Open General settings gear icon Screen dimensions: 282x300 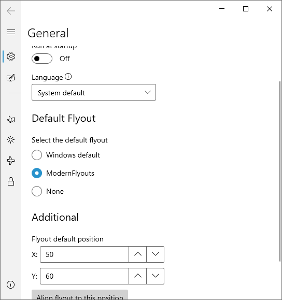11,56
